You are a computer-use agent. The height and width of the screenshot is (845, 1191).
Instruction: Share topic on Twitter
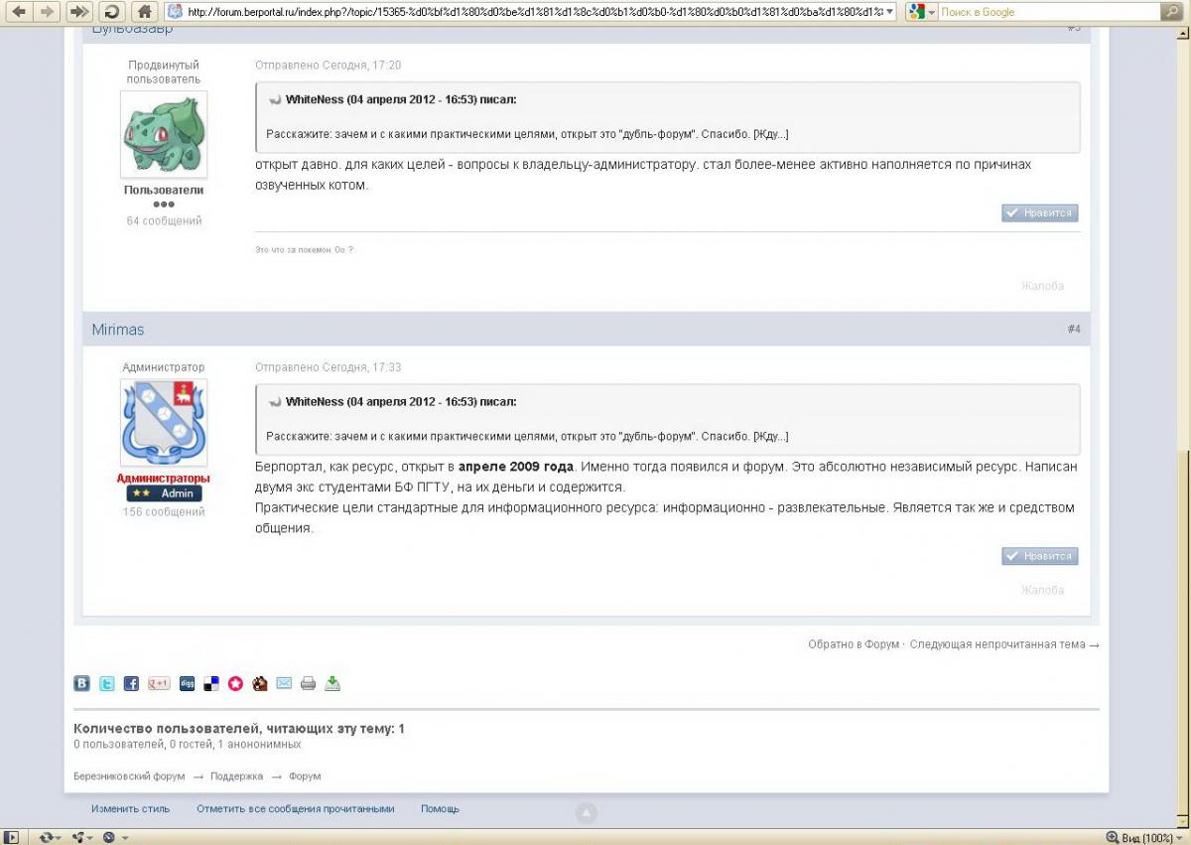(106, 684)
